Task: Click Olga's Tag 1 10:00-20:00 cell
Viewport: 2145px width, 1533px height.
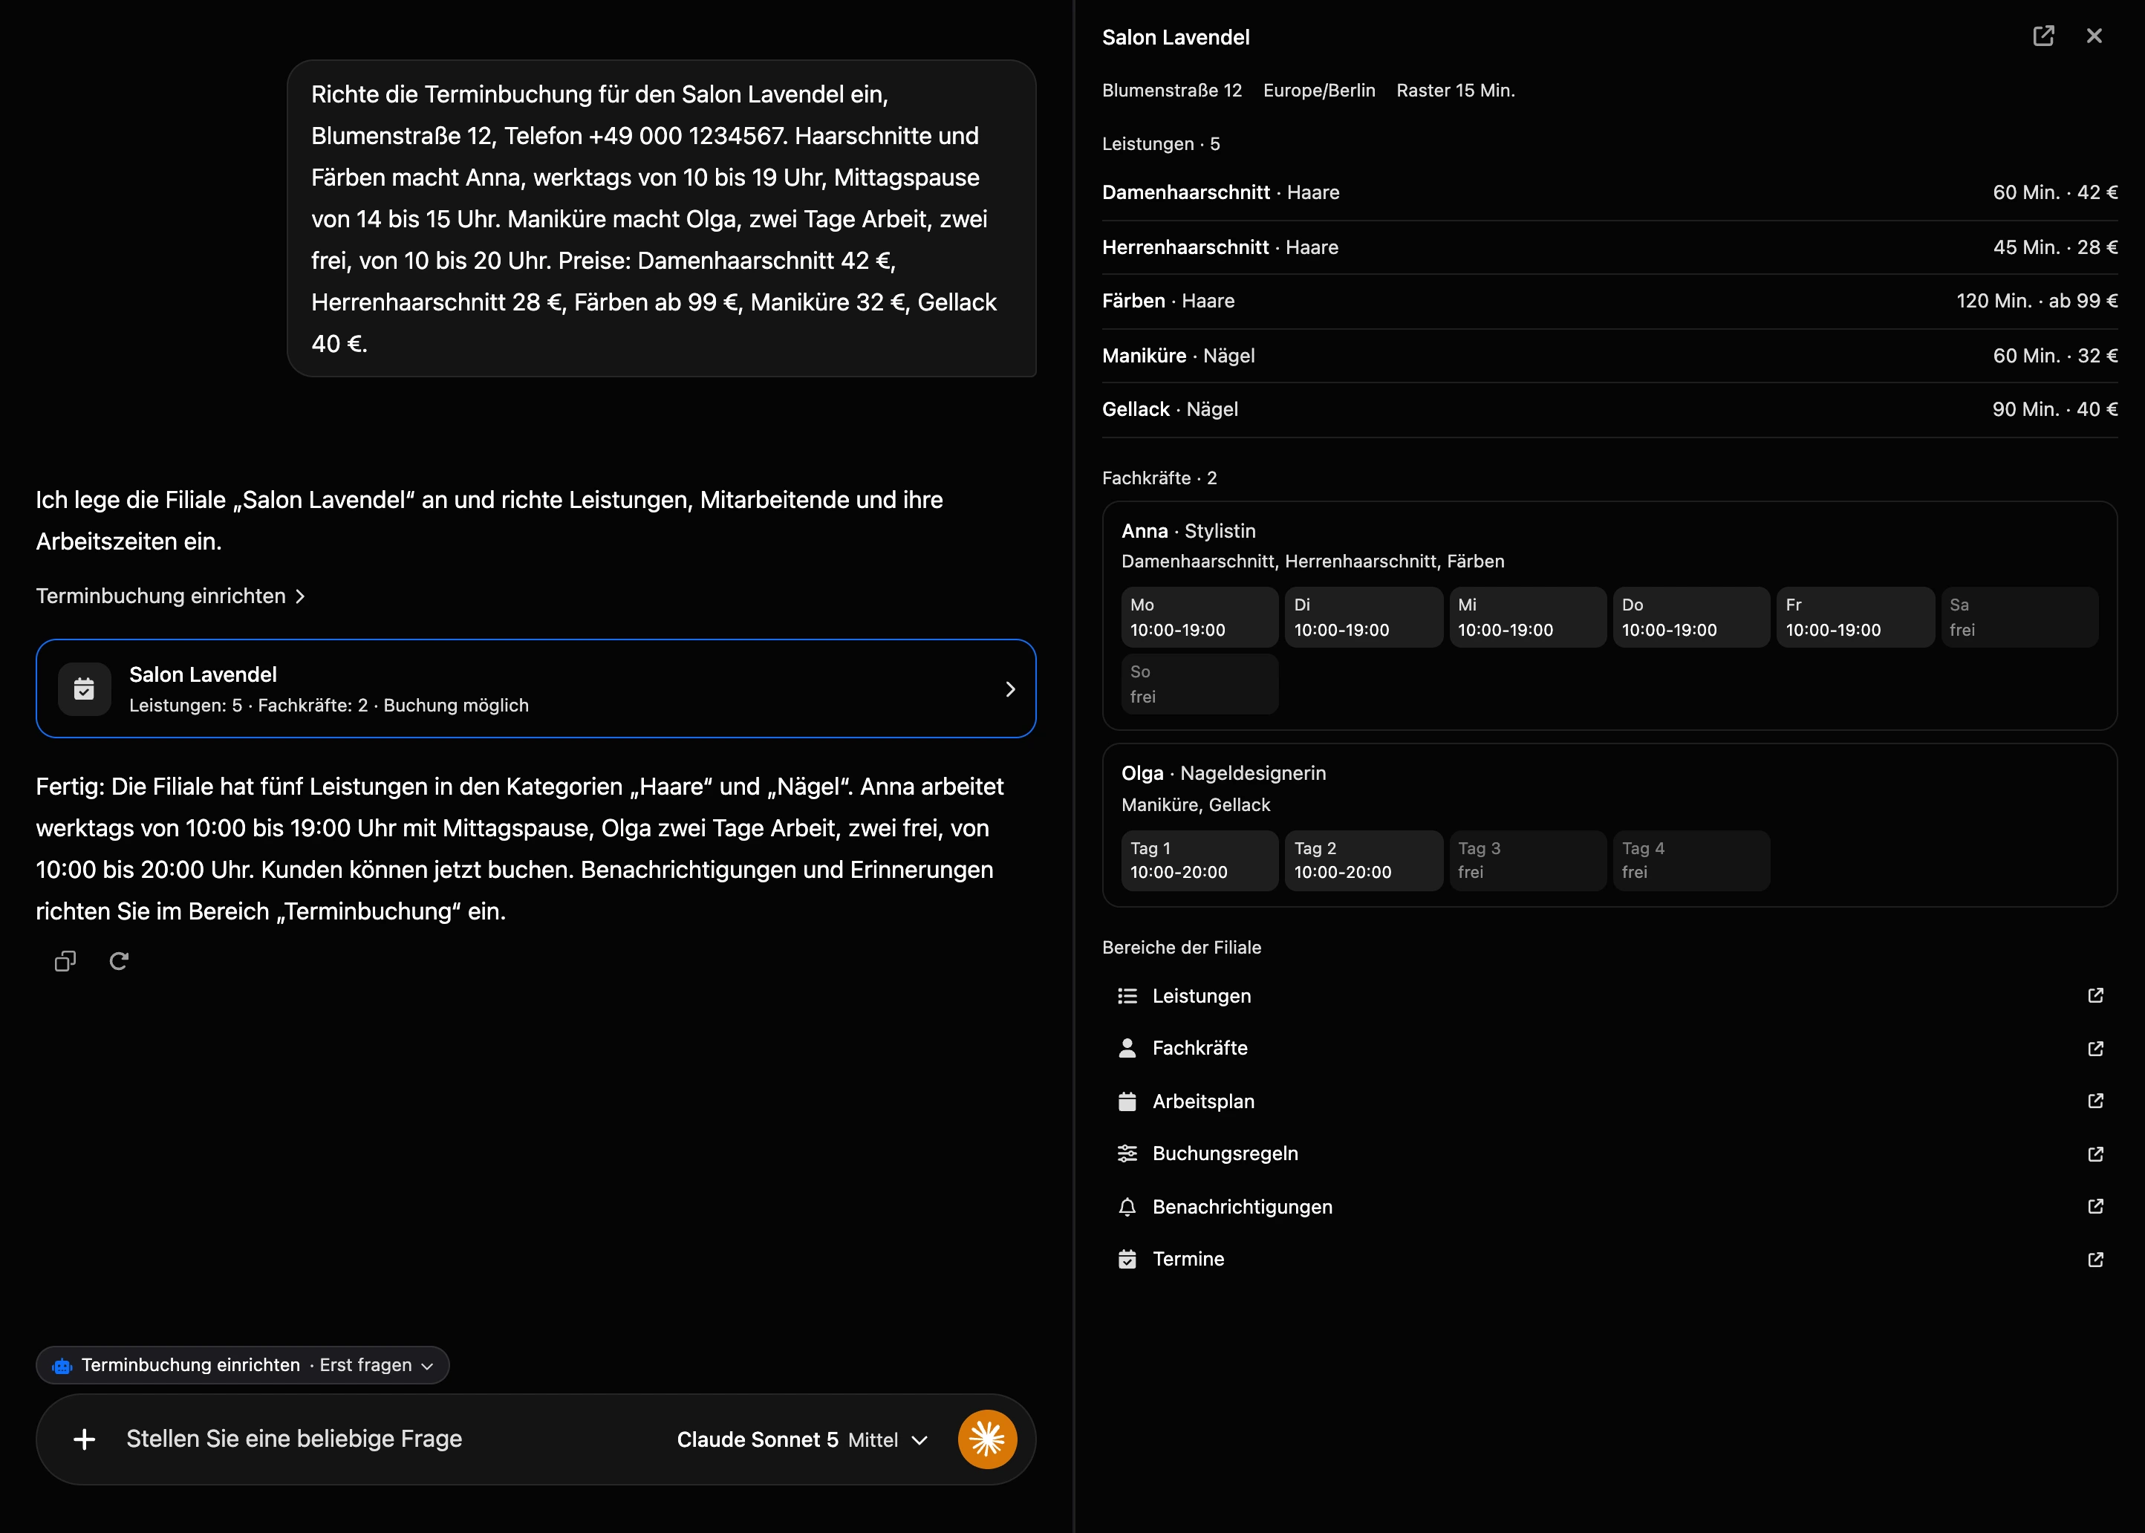Action: click(1200, 860)
